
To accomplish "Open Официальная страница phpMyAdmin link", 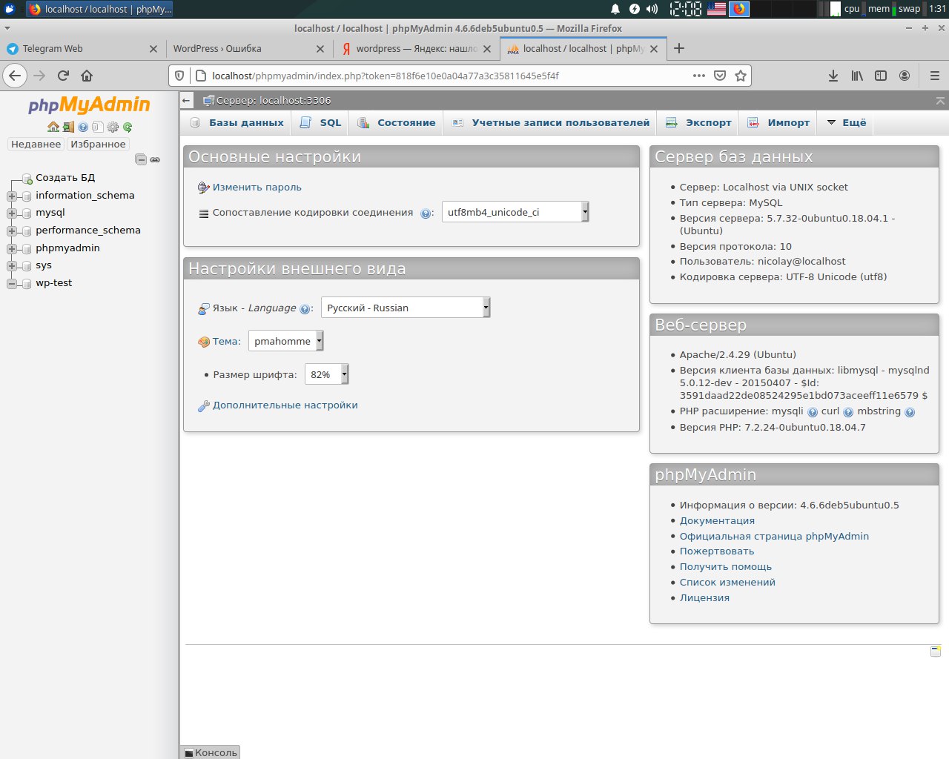I will pyautogui.click(x=774, y=537).
